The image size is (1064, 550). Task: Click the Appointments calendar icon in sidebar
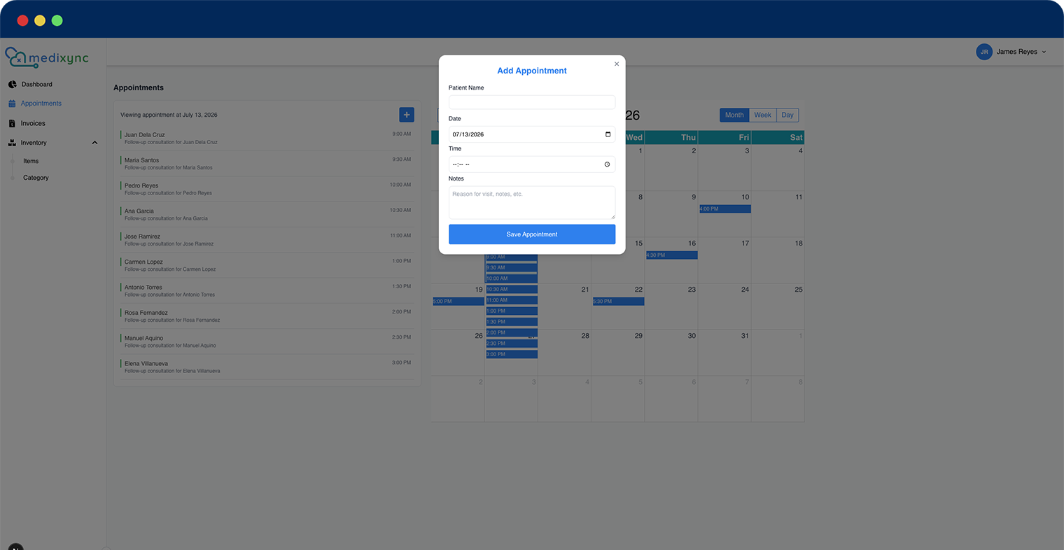[12, 104]
